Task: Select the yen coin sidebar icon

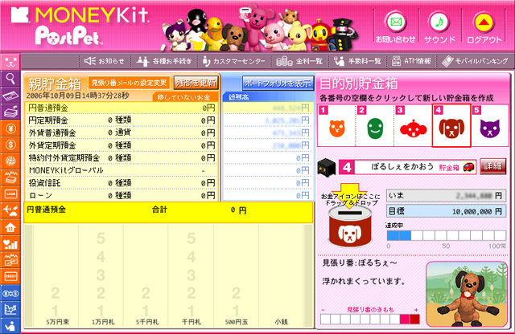Action: [10, 128]
